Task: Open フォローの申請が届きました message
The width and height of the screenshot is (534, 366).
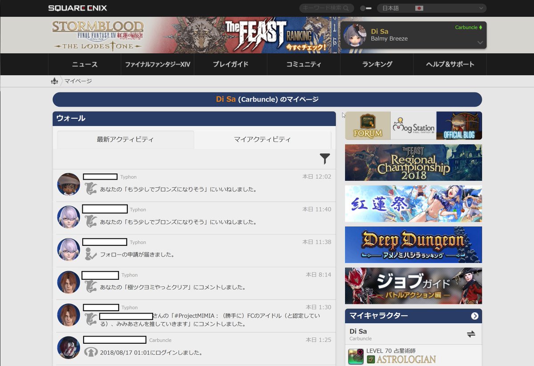Action: [x=137, y=255]
